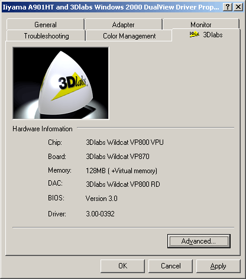Open the Troubleshooting tab
Image resolution: width=246 pixels, height=279 pixels.
(46, 35)
